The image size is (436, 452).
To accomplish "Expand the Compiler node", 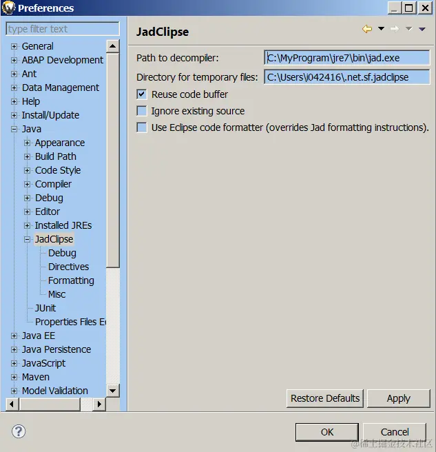I will pos(27,184).
